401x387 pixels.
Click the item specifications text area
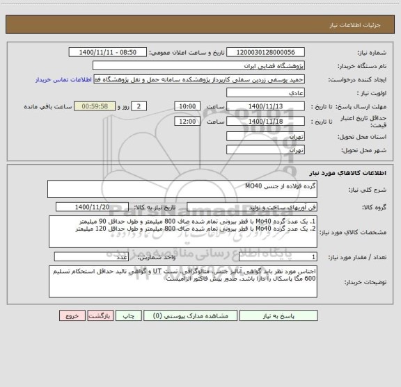[x=183, y=232]
